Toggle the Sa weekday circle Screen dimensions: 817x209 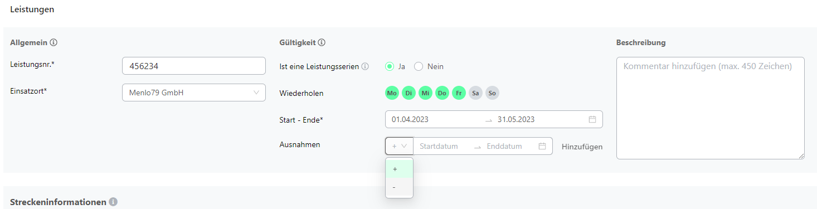click(475, 93)
